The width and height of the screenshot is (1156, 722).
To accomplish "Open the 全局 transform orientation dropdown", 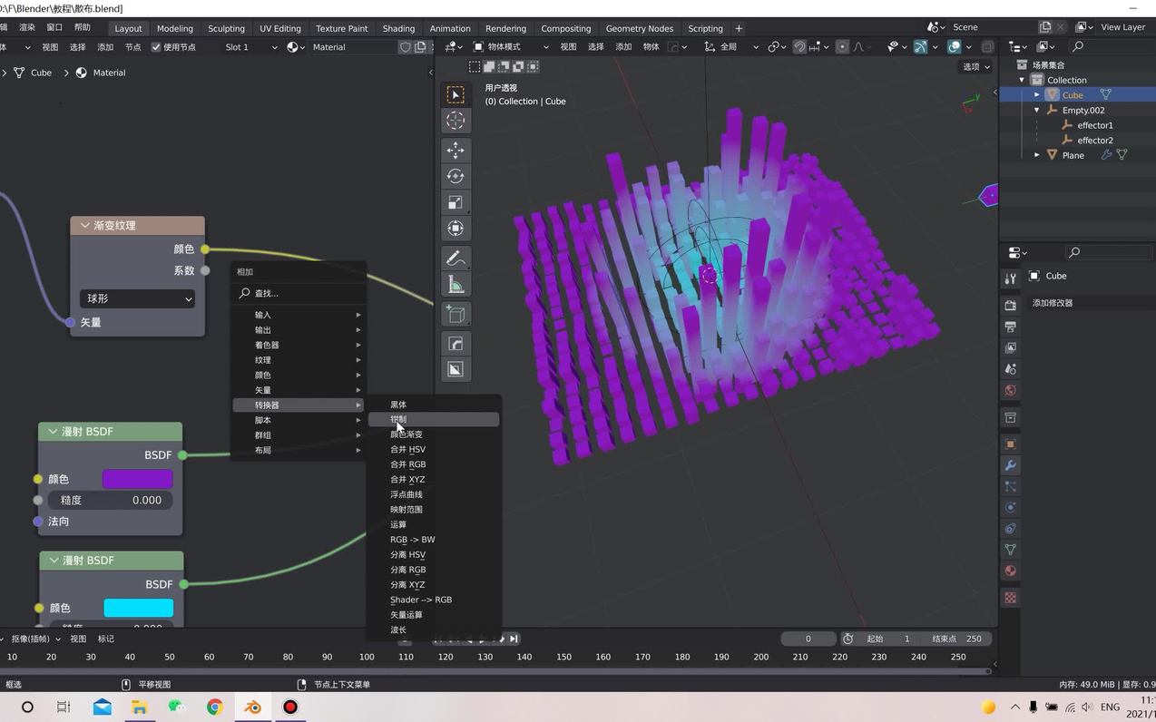I will (731, 46).
